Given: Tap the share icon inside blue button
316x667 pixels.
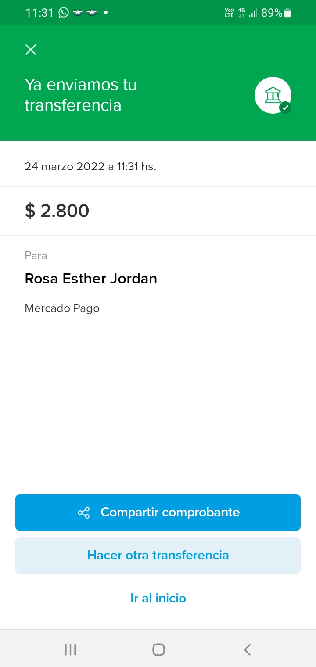Looking at the screenshot, I should 83,513.
